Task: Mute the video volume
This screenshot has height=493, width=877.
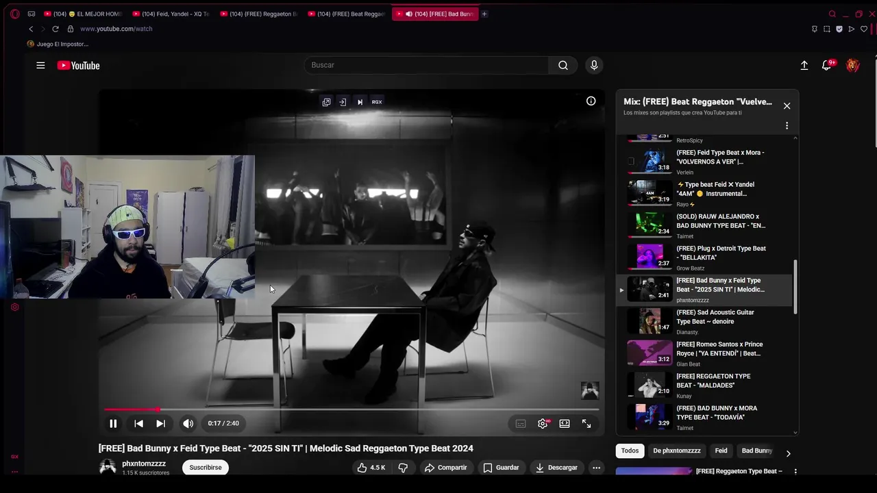Action: click(x=188, y=423)
